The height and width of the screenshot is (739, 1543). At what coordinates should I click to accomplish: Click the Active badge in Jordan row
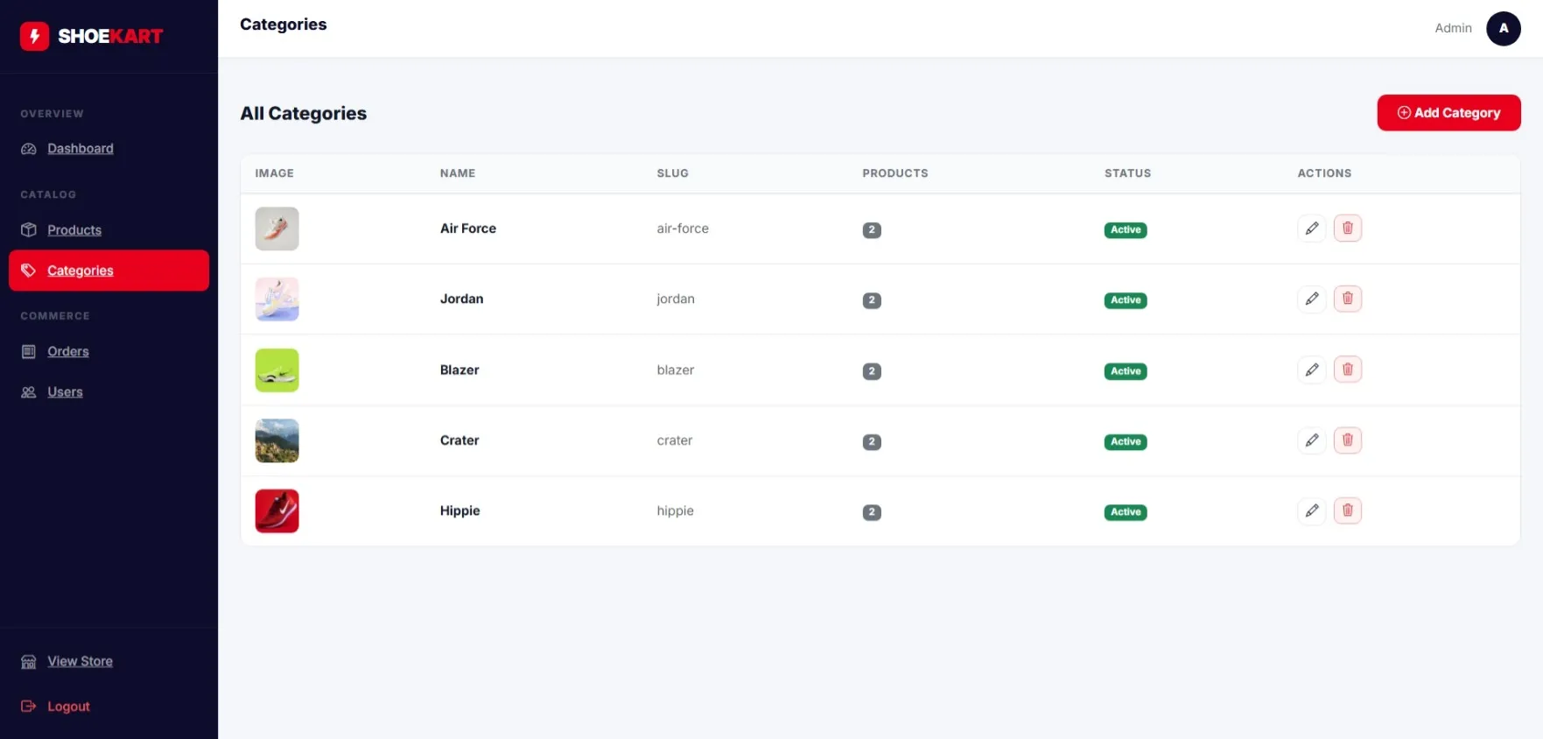(1126, 300)
